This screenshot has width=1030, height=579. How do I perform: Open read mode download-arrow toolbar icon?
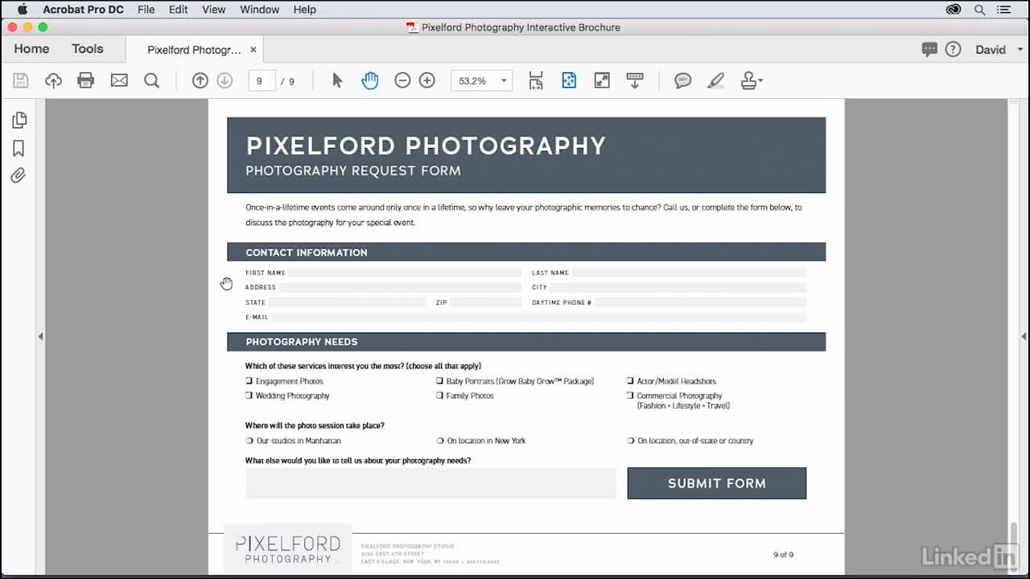[x=635, y=80]
